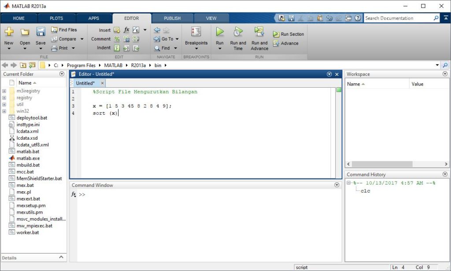Click the Advance button
Viewport: 451px width, 271px height.
coord(287,43)
